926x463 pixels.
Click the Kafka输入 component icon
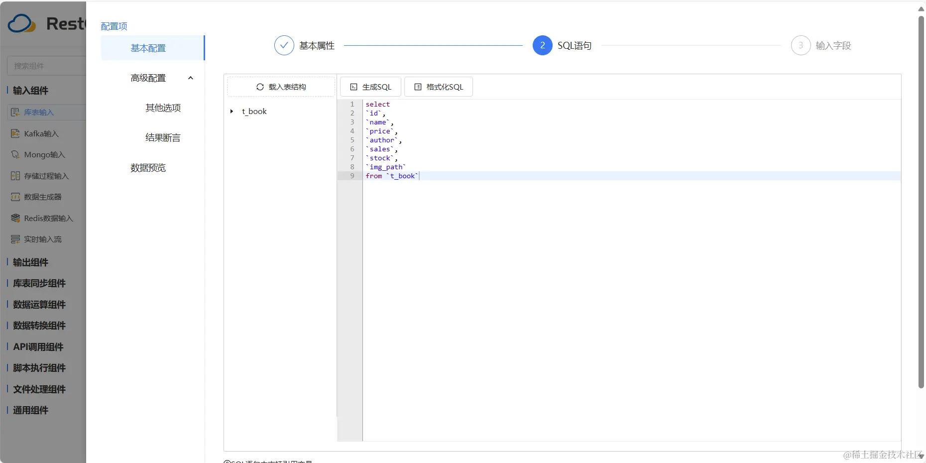[x=15, y=133]
